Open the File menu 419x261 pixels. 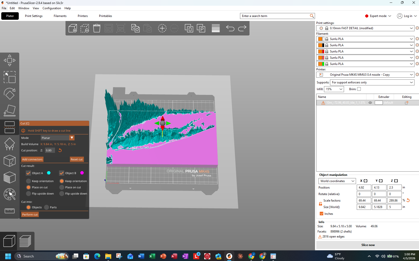pyautogui.click(x=4, y=8)
